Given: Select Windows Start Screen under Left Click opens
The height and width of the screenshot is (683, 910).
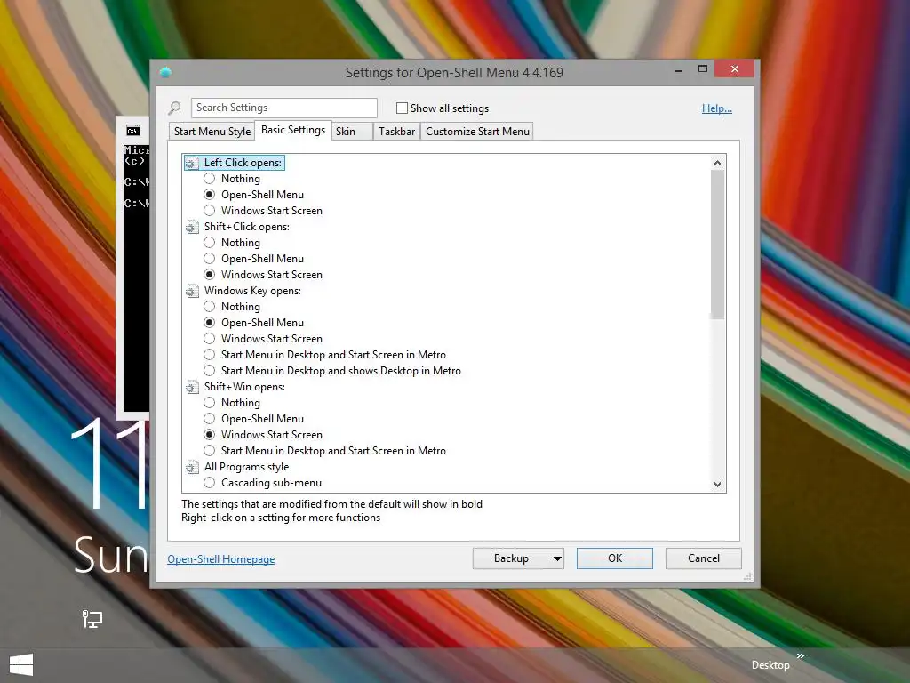Looking at the screenshot, I should [210, 210].
